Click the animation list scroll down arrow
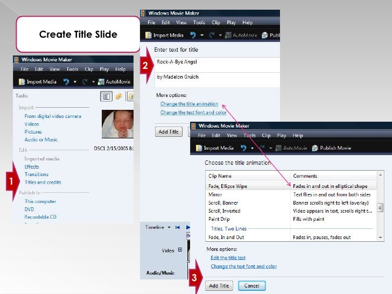The height and width of the screenshot is (294, 392). (380, 237)
